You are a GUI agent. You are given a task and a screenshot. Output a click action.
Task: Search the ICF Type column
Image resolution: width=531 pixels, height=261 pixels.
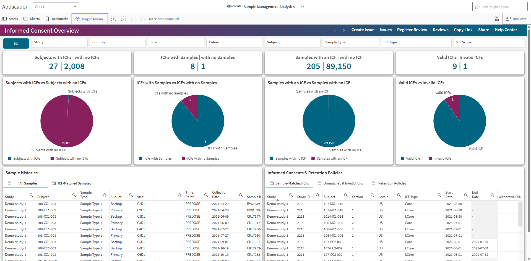click(439, 195)
